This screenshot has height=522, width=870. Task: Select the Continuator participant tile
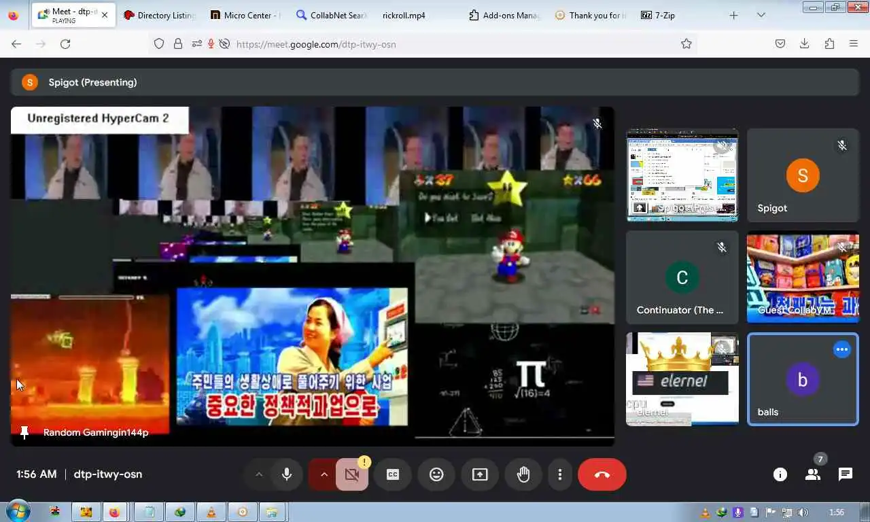click(682, 277)
